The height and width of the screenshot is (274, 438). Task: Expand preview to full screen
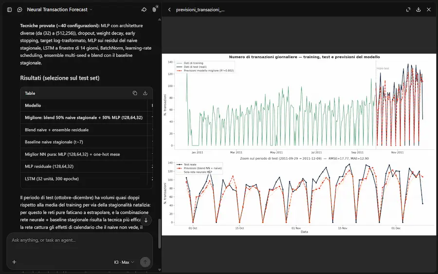pos(408,10)
